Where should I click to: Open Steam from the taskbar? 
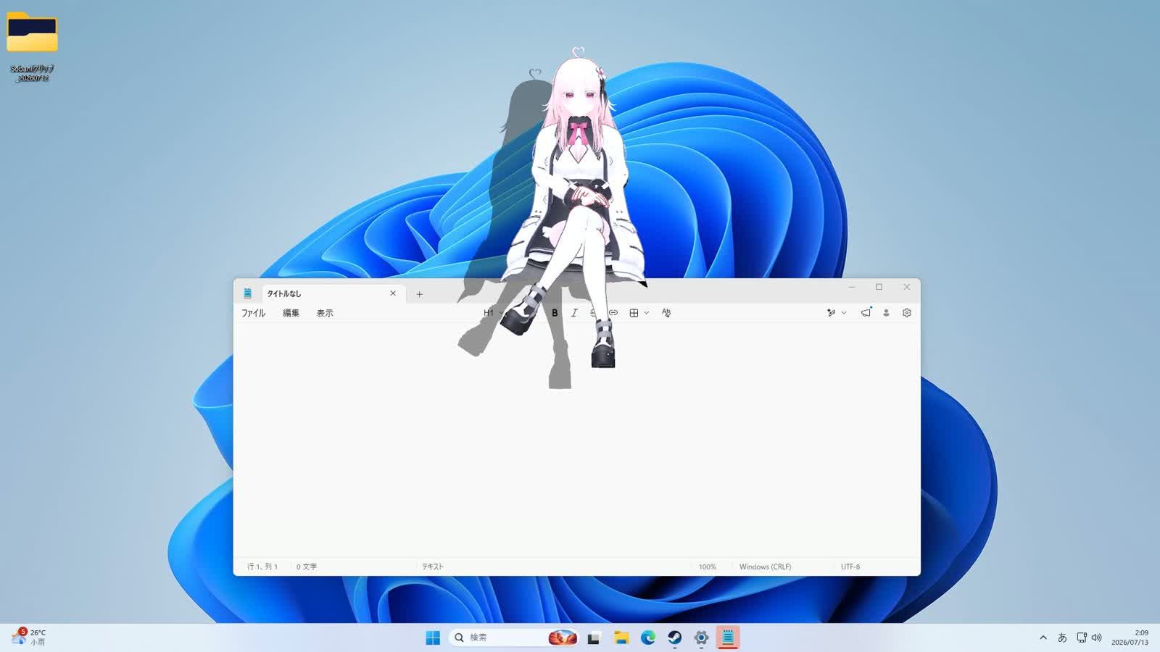tap(675, 638)
